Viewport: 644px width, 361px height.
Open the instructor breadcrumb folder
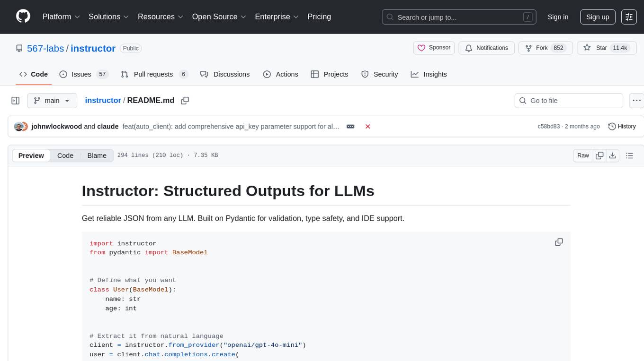click(103, 100)
